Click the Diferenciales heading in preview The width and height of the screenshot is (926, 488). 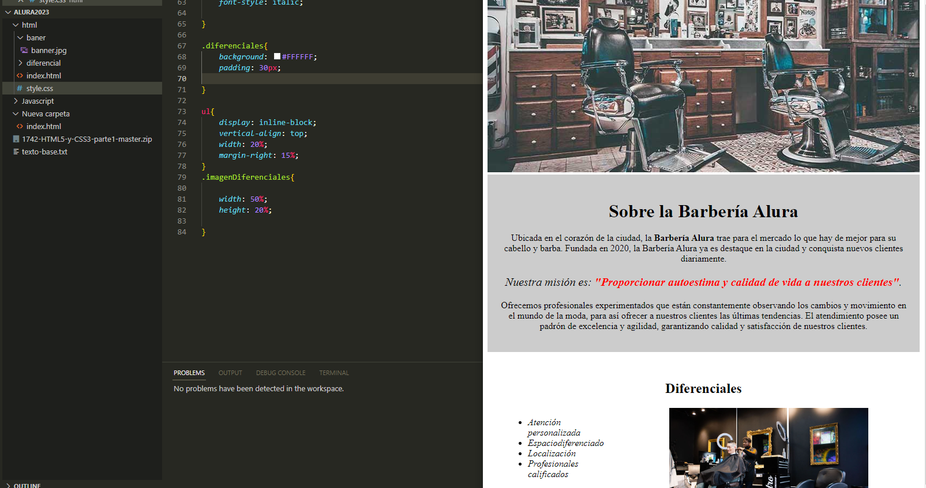(703, 388)
